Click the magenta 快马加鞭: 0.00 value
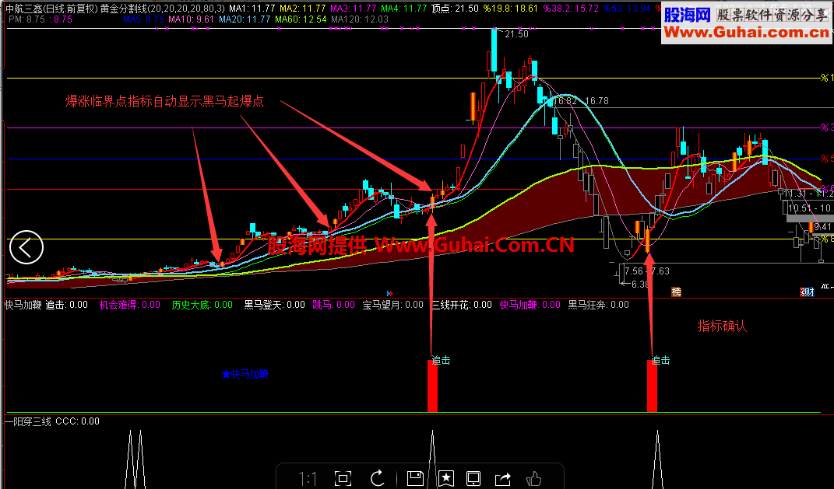 click(x=530, y=305)
